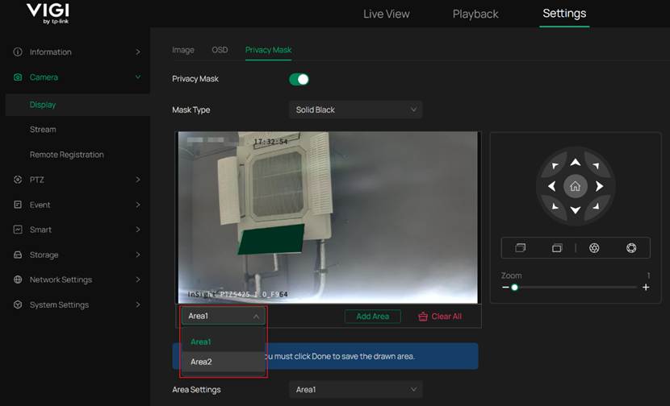Turn off the Privacy Mask switch

[299, 79]
